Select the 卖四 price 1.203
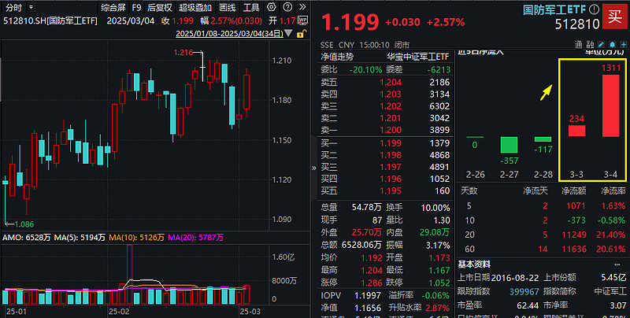 point(390,94)
